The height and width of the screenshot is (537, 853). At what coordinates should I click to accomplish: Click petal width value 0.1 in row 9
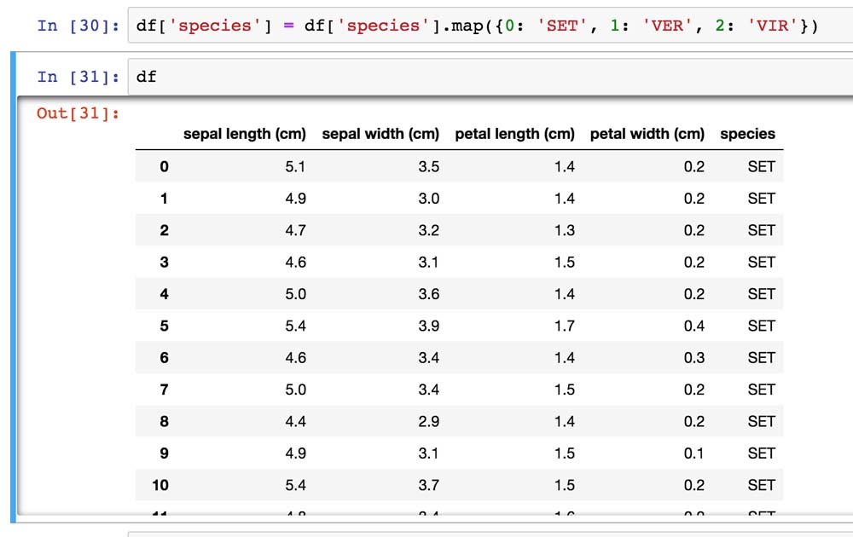pyautogui.click(x=694, y=453)
